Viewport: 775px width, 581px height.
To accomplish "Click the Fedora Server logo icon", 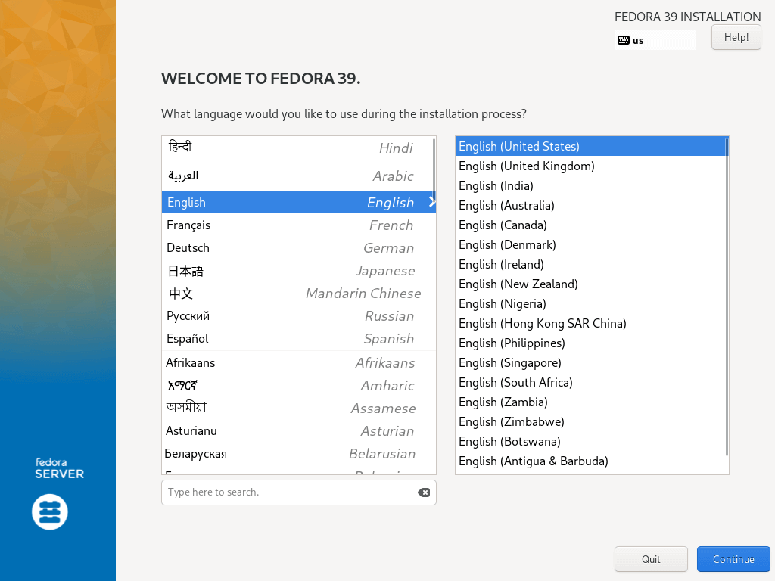I will [50, 512].
